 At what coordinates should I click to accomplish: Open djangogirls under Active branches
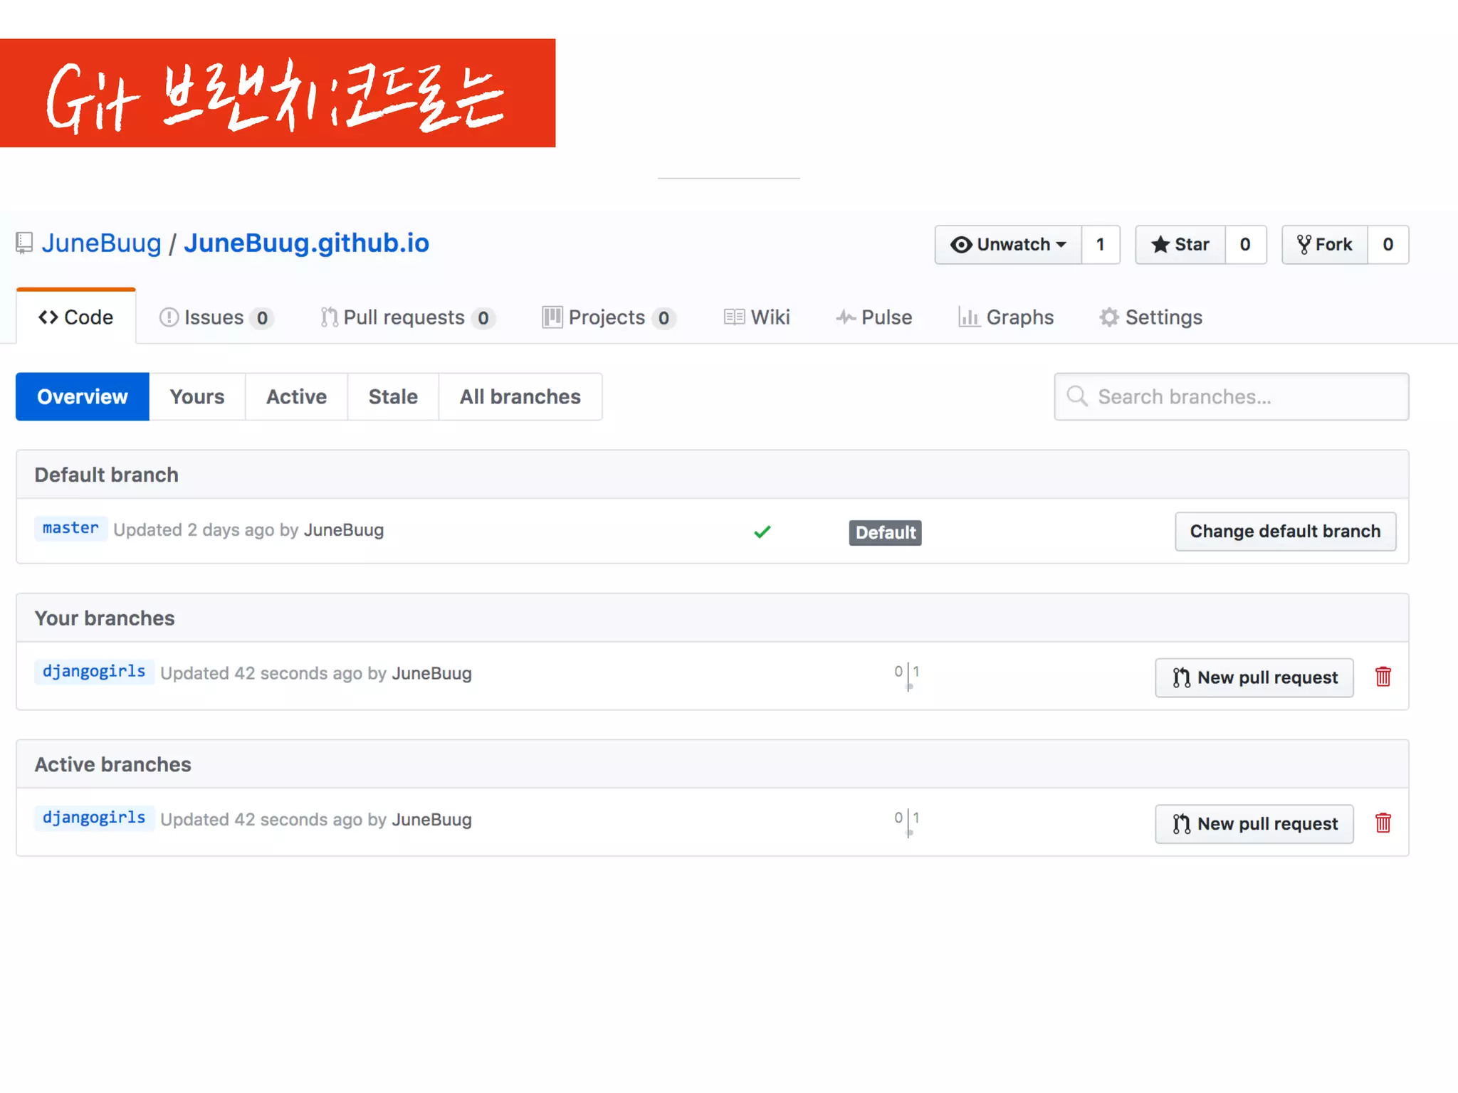click(x=94, y=818)
